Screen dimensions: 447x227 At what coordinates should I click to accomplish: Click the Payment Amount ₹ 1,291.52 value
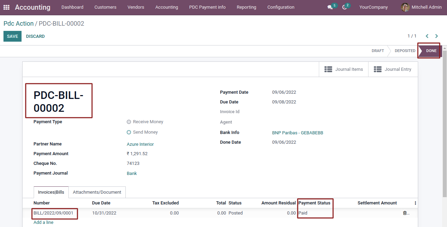[137, 154]
